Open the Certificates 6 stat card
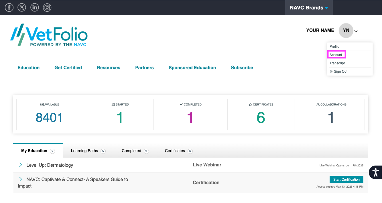 click(x=261, y=114)
